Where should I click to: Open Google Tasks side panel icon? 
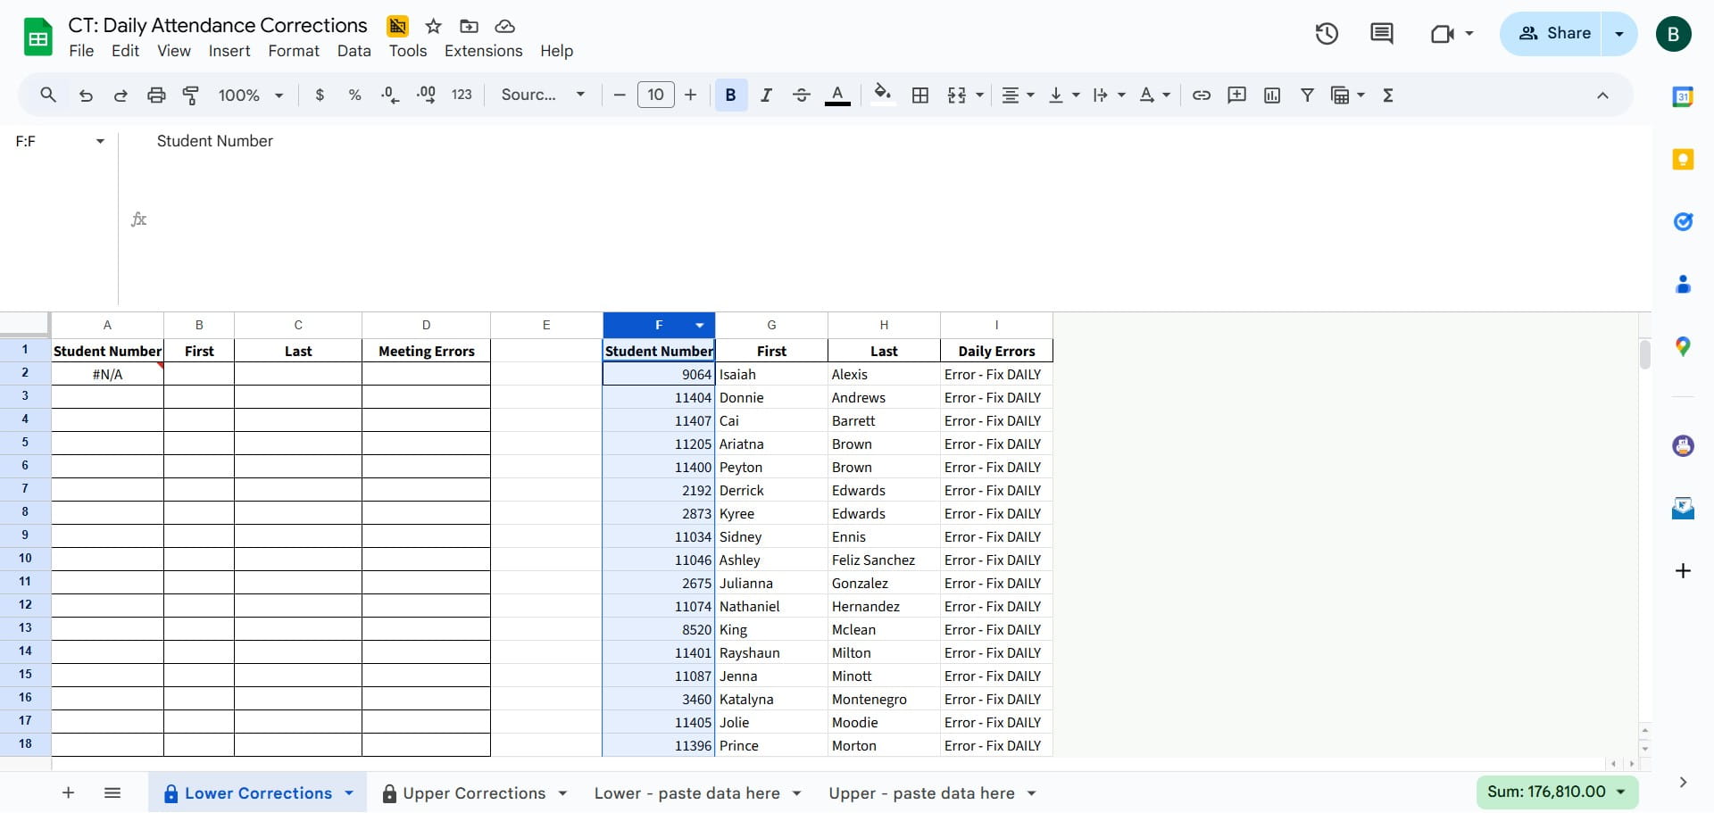pyautogui.click(x=1683, y=221)
